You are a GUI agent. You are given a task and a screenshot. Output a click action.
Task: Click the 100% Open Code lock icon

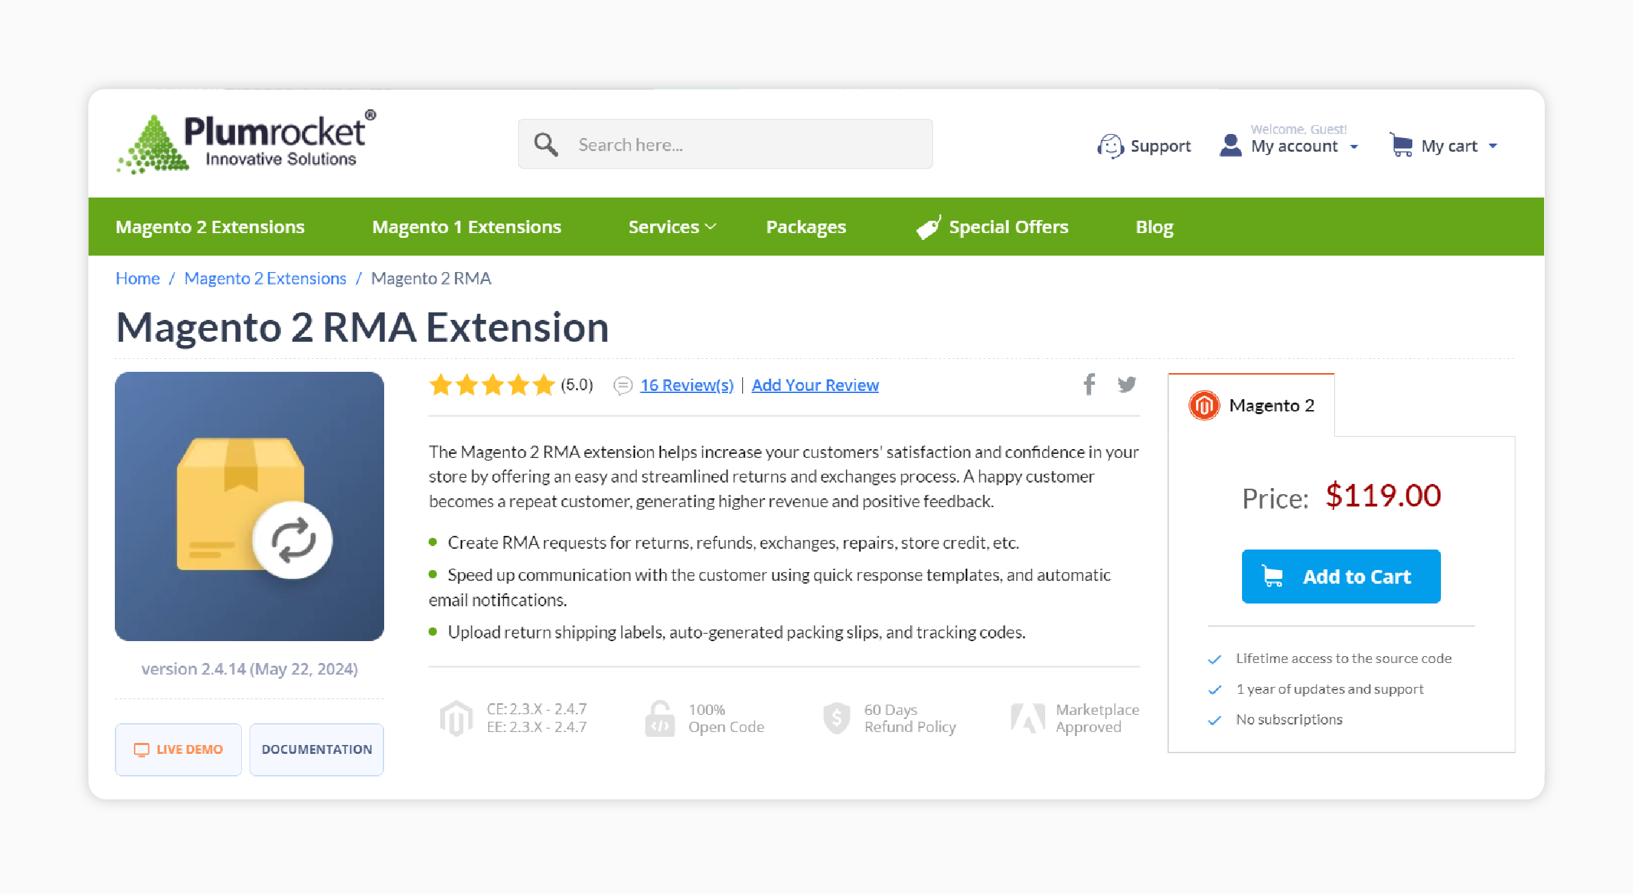660,718
